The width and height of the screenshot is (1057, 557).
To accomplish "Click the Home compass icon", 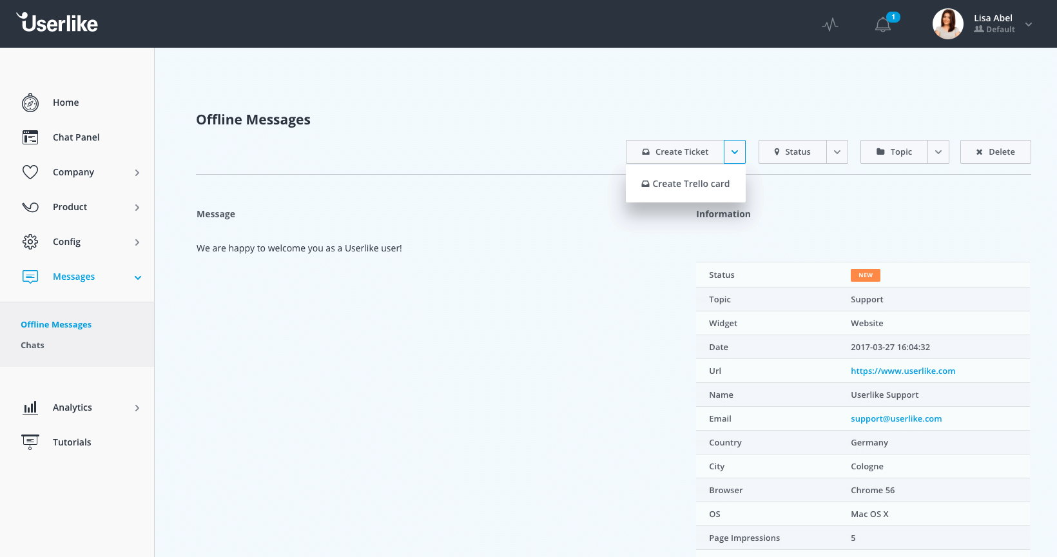I will coord(30,103).
